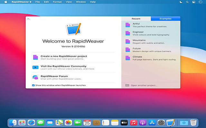Image resolution: width=206 pixels, height=128 pixels.
Task: Open Notes from the dock
Action: coord(115,123)
